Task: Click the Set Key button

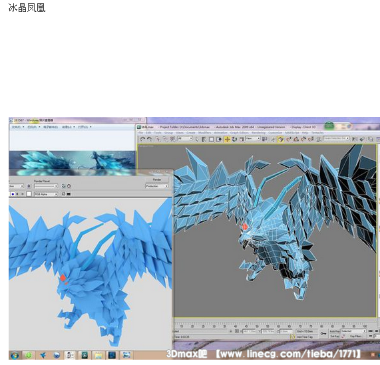Action: tap(335, 336)
